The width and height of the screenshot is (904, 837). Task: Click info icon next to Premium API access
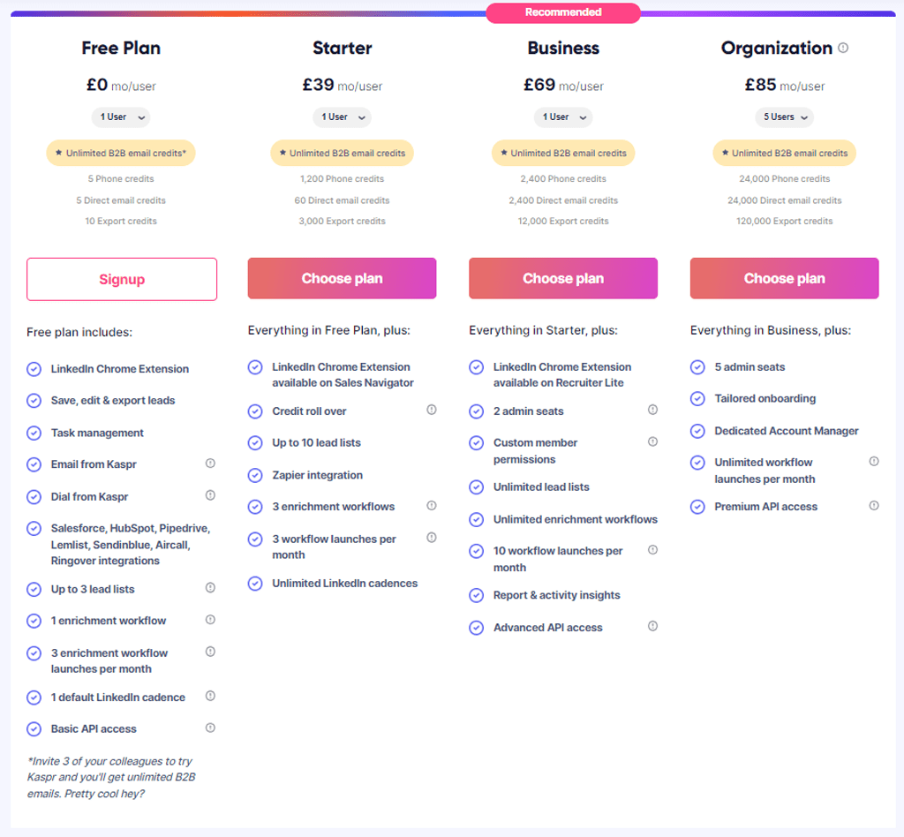coord(874,505)
